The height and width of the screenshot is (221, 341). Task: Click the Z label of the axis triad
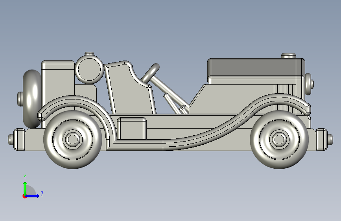pyautogui.click(x=42, y=193)
